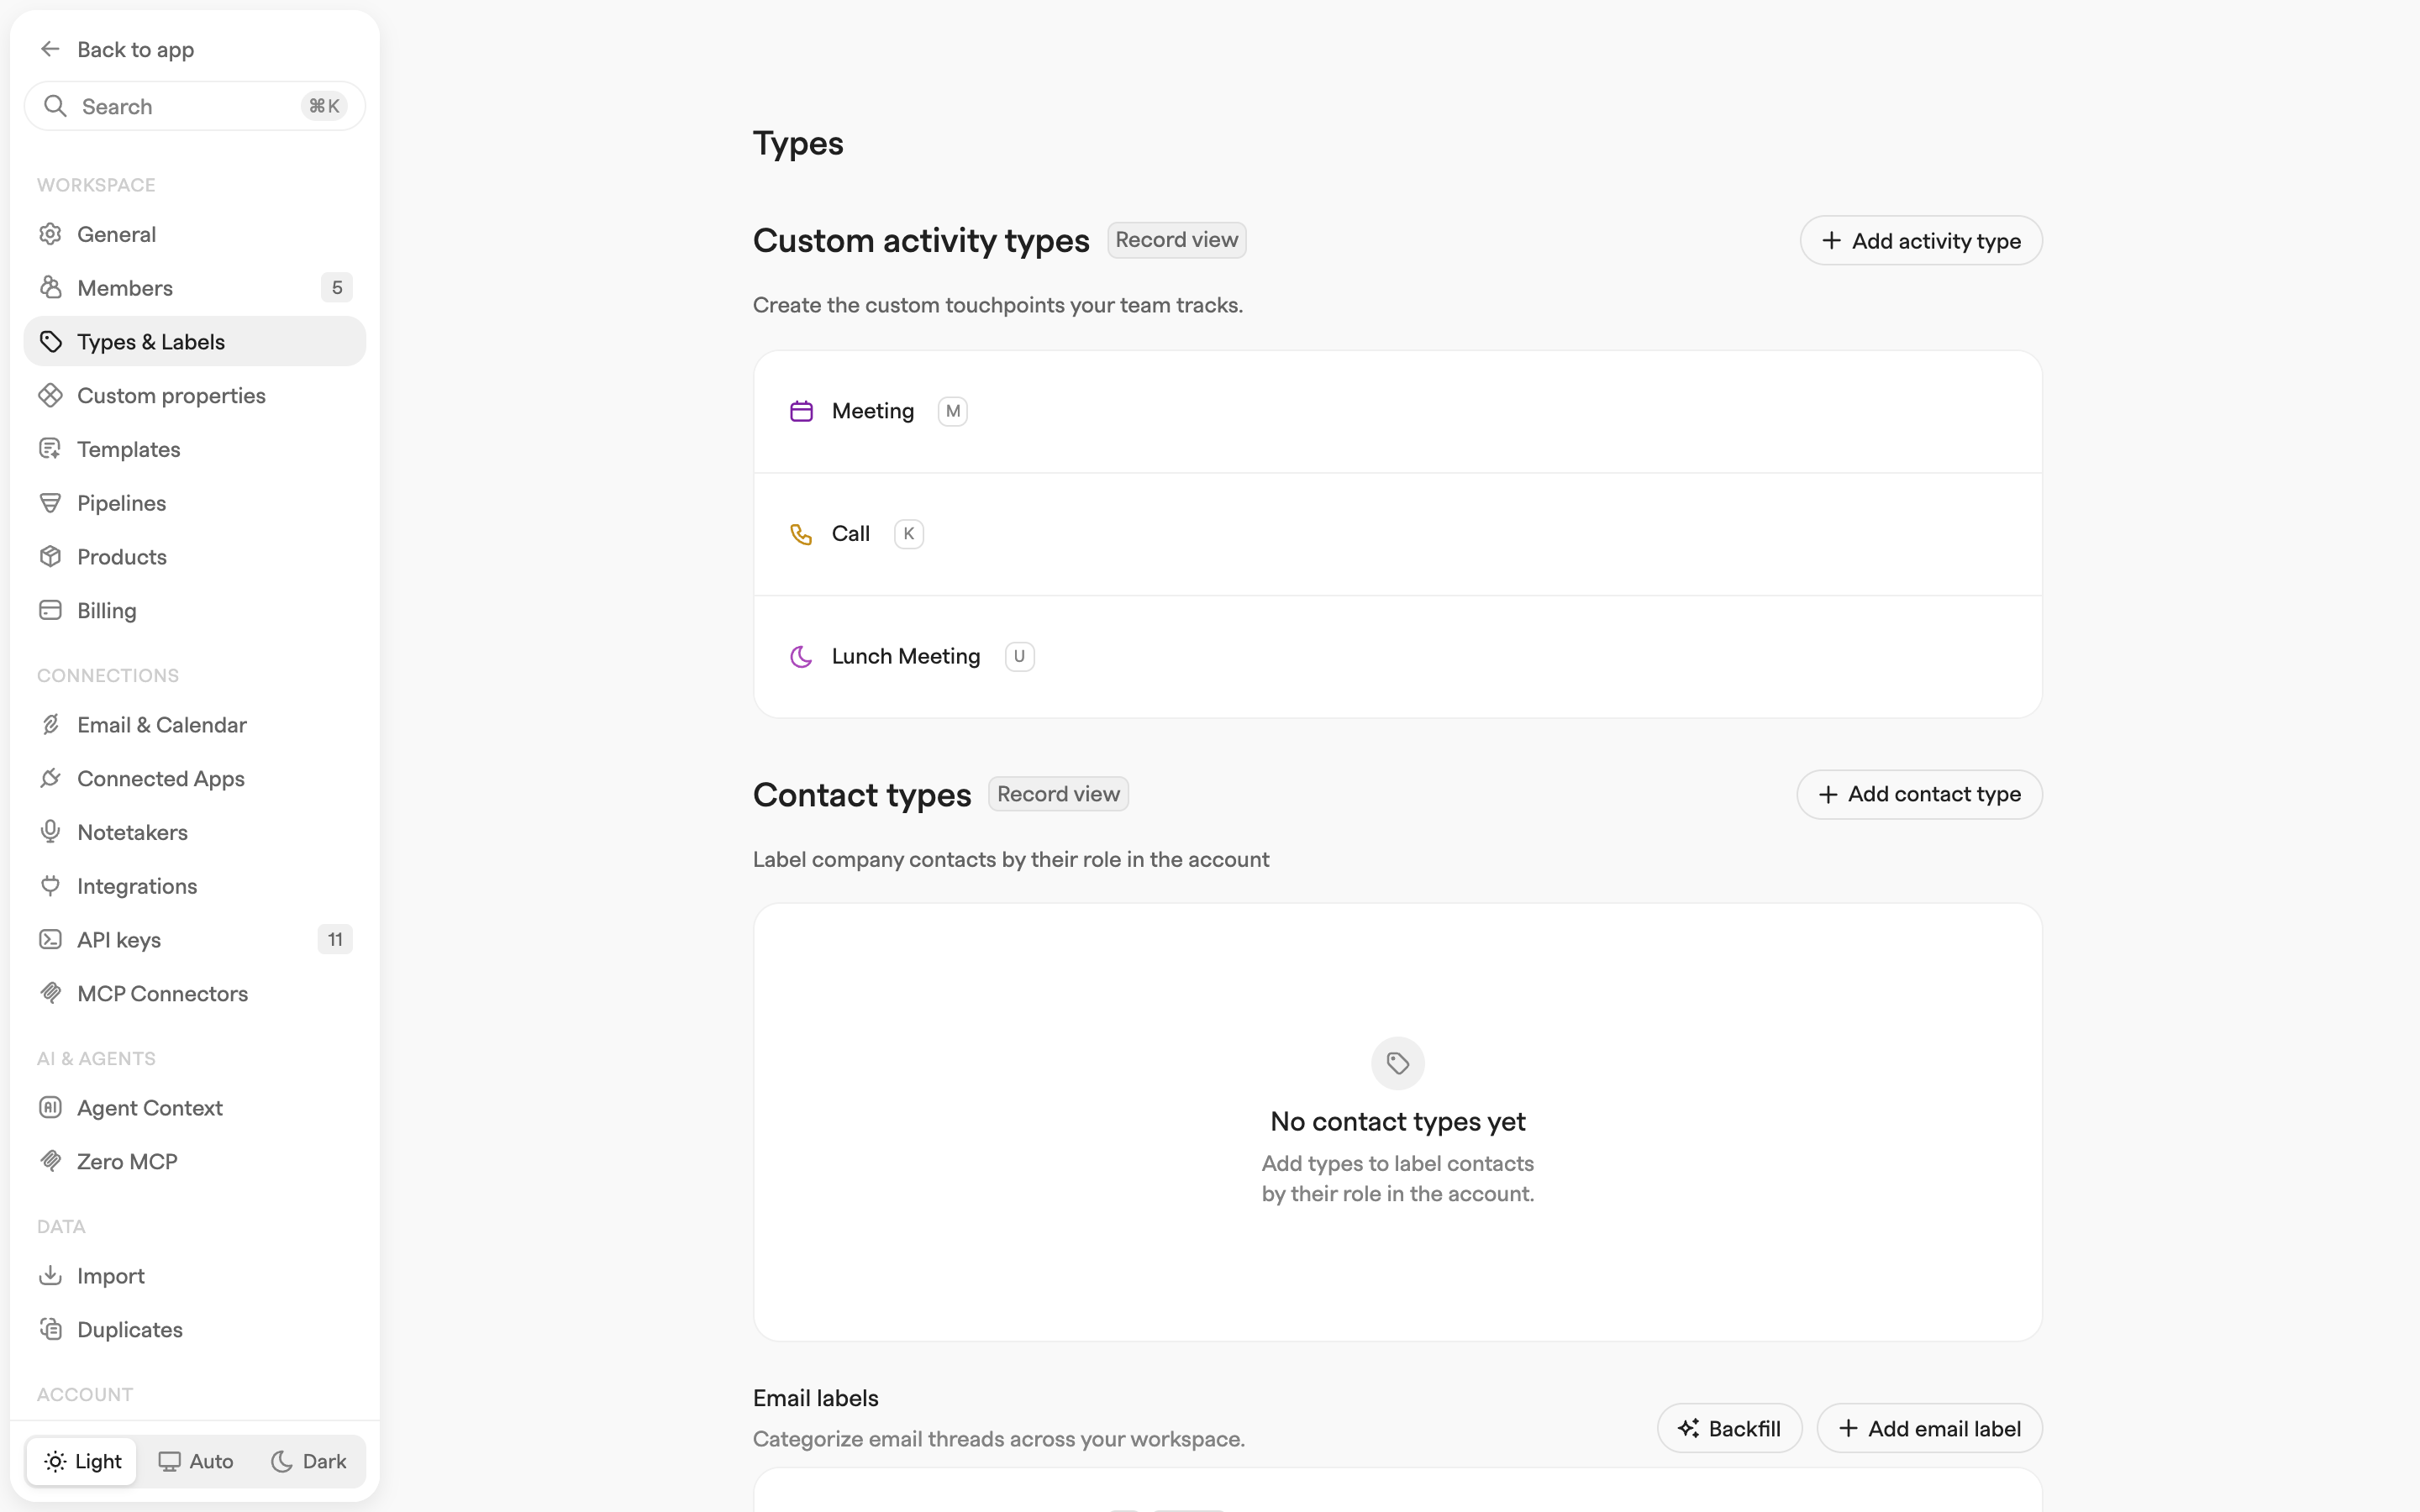Click Record view badge beside Custom activity types

[x=1176, y=240]
